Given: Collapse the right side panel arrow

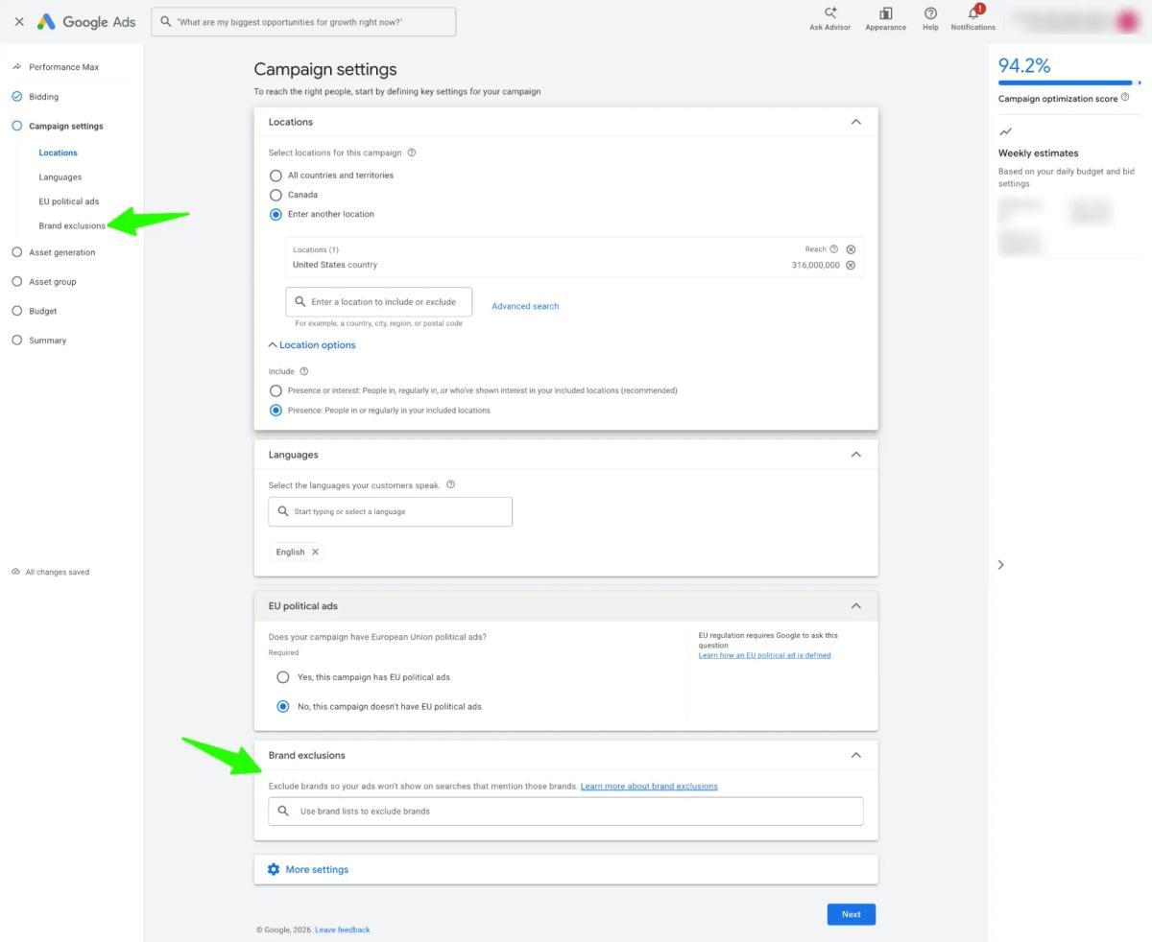Looking at the screenshot, I should (1001, 565).
